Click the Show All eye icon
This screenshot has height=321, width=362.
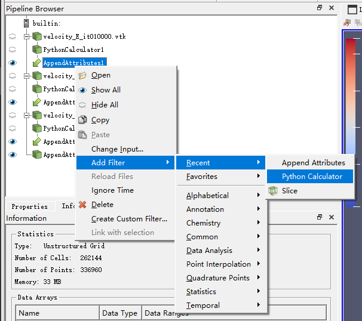coord(82,90)
